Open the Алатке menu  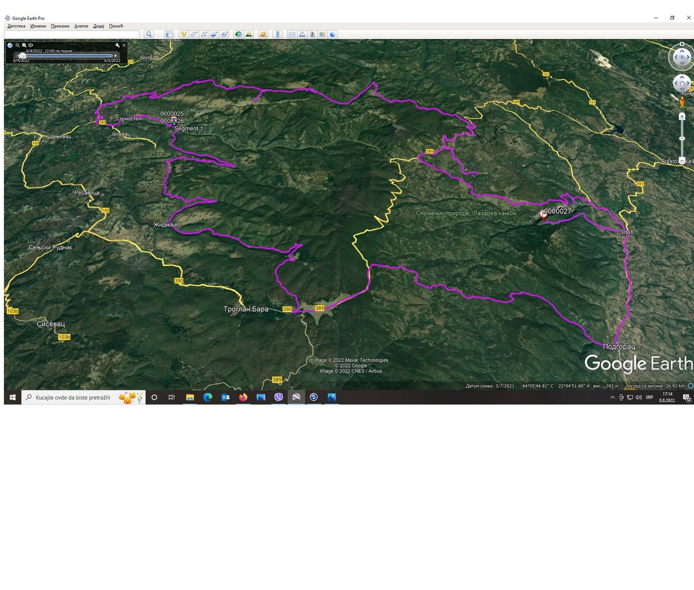pyautogui.click(x=81, y=26)
